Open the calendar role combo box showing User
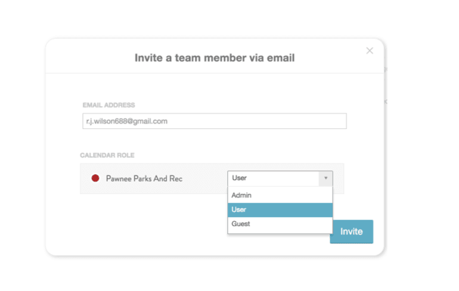This screenshot has height=291, width=459. (x=273, y=178)
